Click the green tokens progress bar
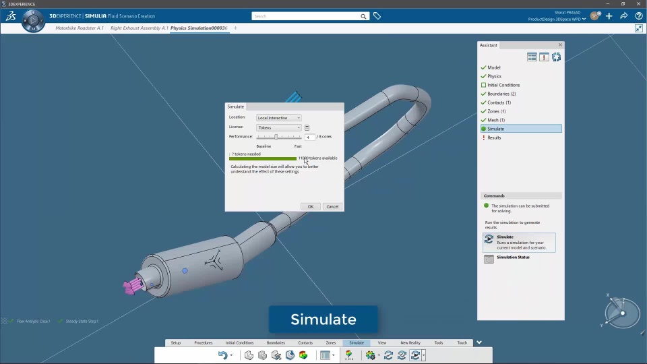 (262, 158)
